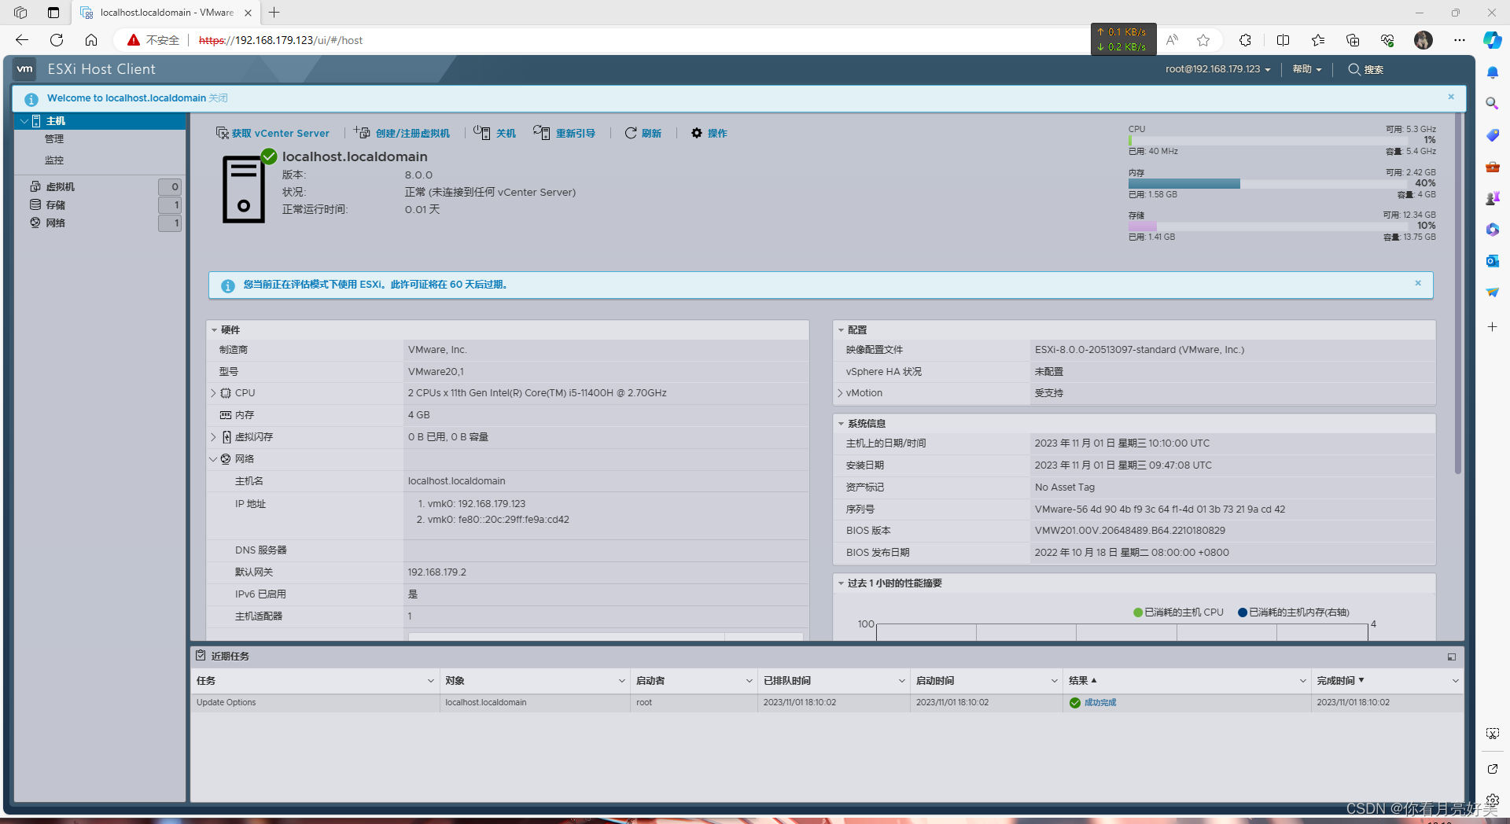Expand the vMotion row
This screenshot has height=824, width=1510.
coord(840,393)
